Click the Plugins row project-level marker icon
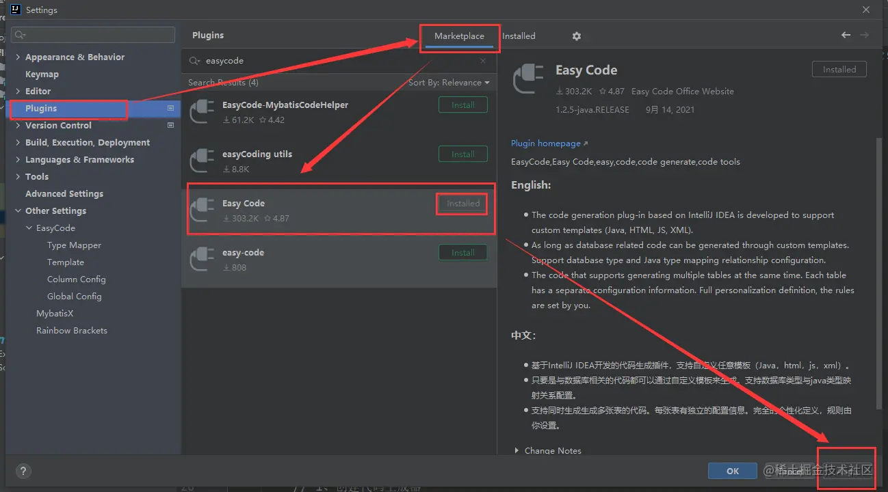This screenshot has height=492, width=888. [171, 109]
